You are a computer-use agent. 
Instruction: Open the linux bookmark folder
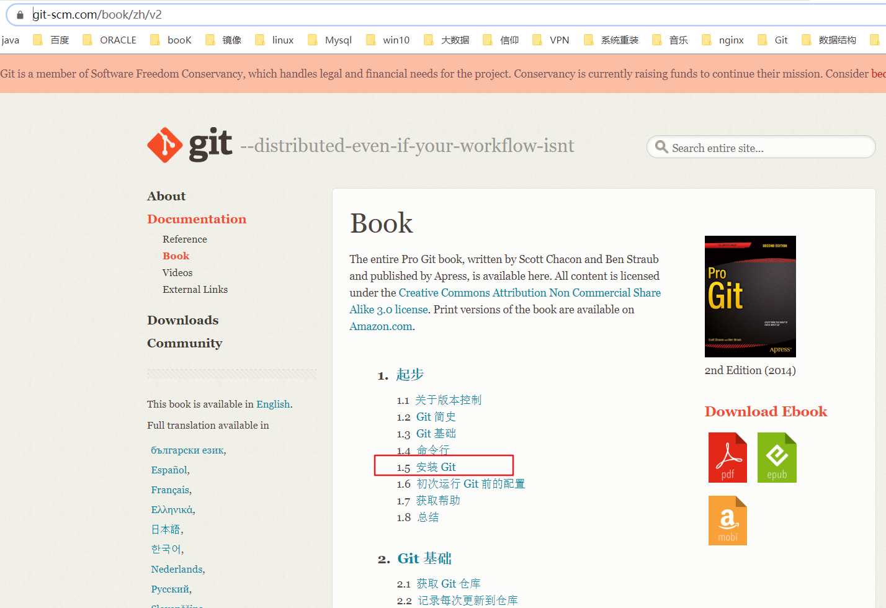point(274,40)
